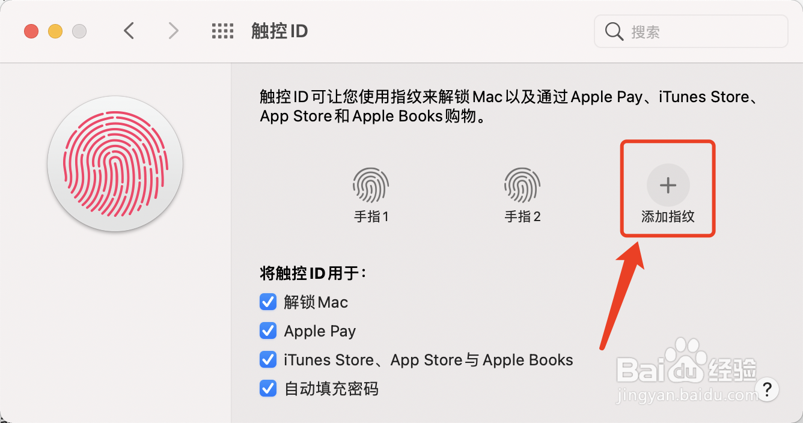Go back with the left chevron
803x423 pixels.
(x=129, y=31)
